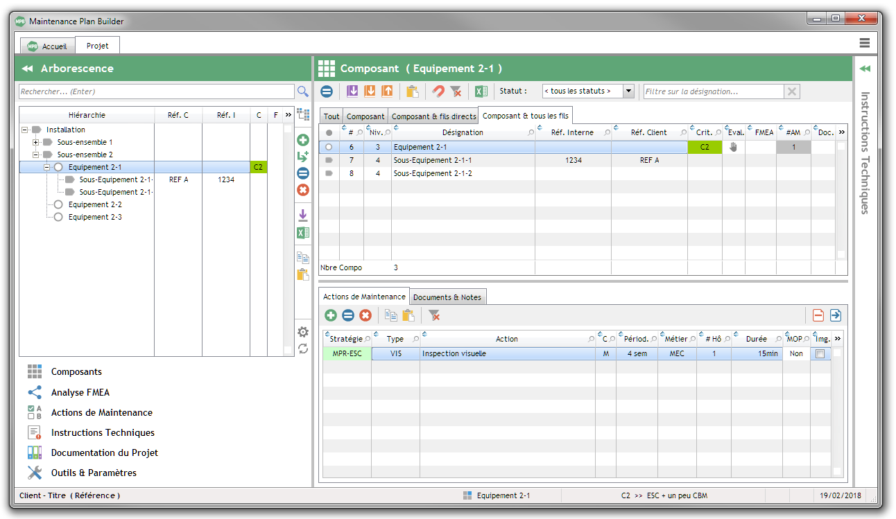
Task: Export tree to Excel from side toolbar
Action: pyautogui.click(x=303, y=233)
